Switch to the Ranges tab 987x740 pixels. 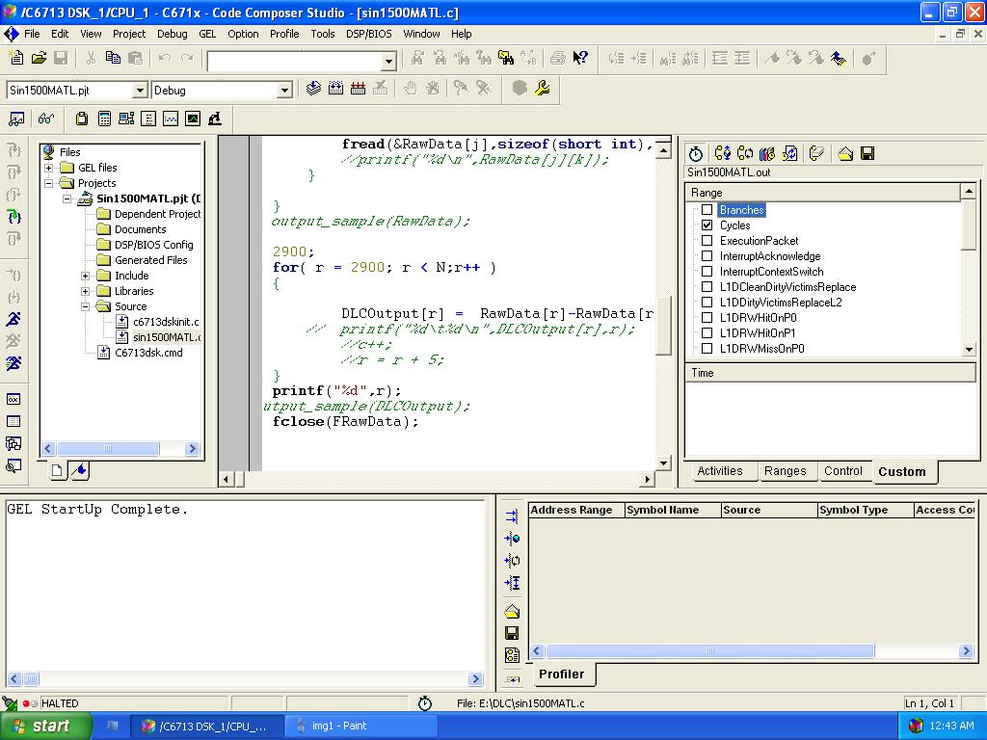pos(785,470)
